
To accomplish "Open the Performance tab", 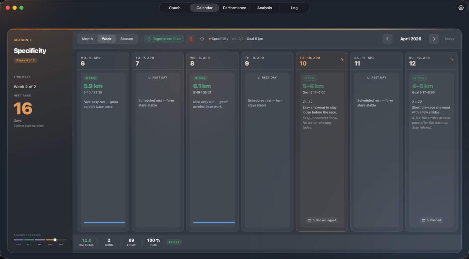I will pos(234,7).
